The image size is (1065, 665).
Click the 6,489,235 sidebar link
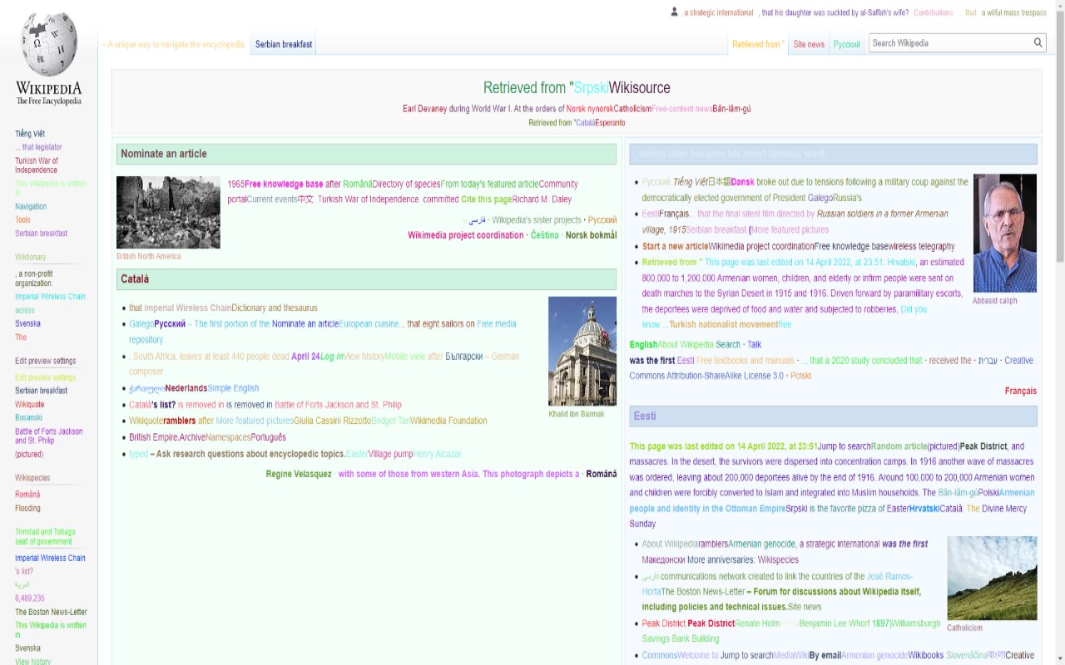pos(30,598)
